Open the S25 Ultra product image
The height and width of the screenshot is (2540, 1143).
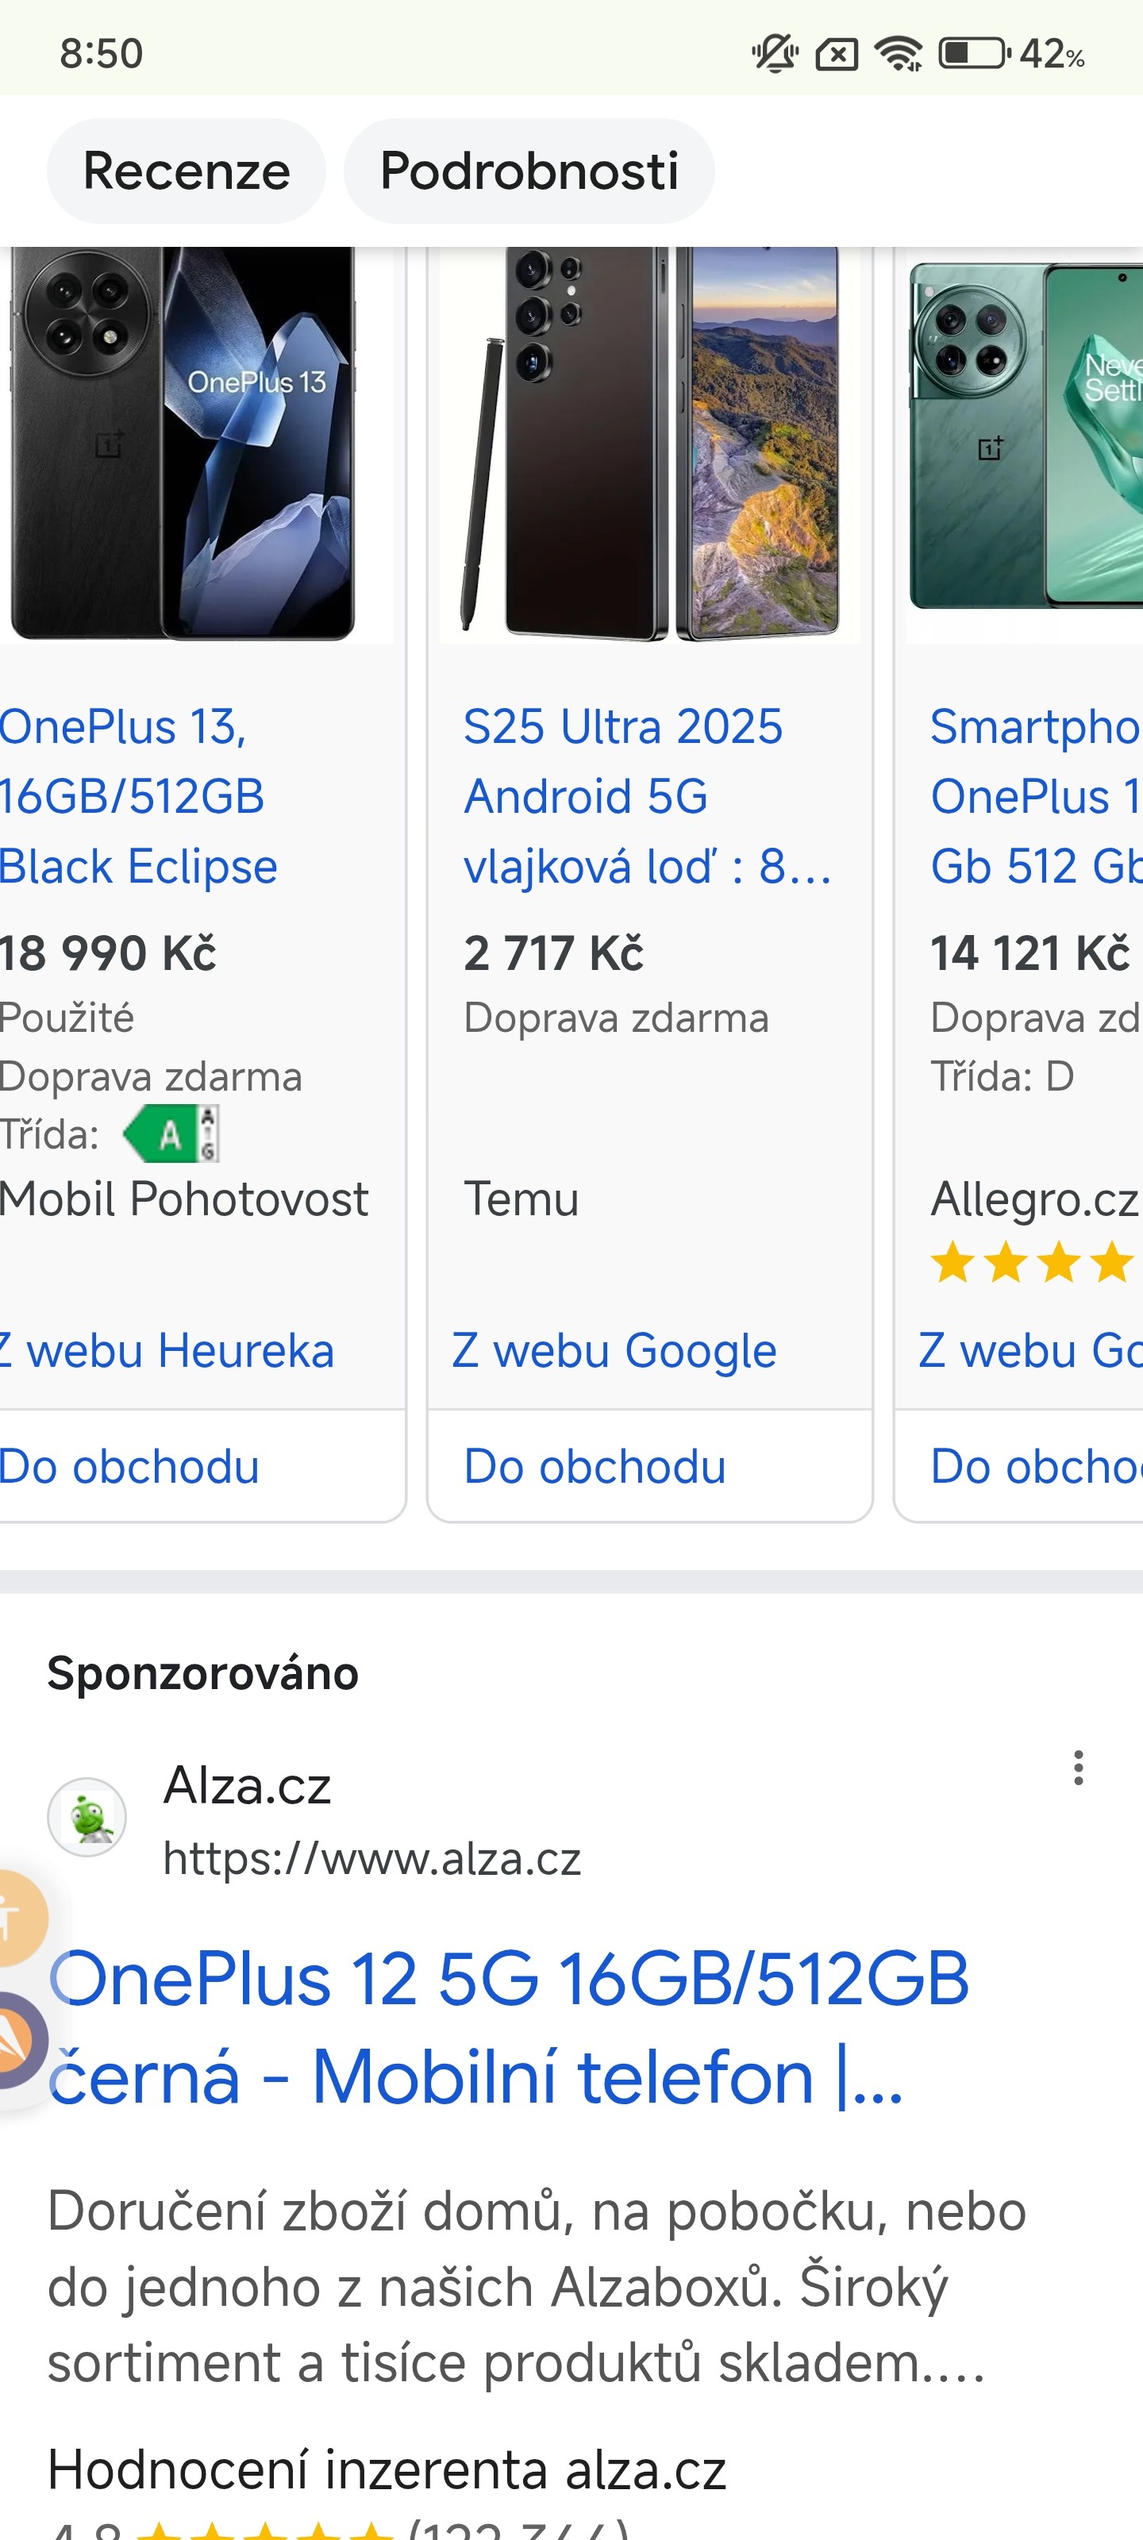click(x=649, y=444)
